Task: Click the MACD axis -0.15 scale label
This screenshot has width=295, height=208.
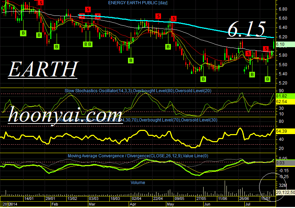Action: [x=284, y=171]
